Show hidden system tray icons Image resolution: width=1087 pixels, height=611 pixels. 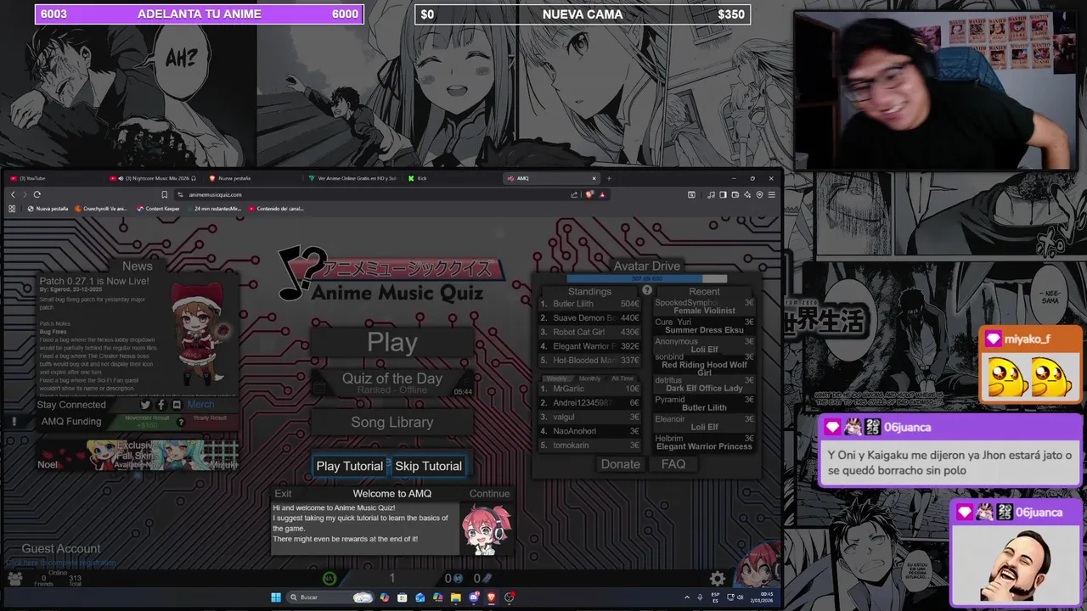pos(687,597)
